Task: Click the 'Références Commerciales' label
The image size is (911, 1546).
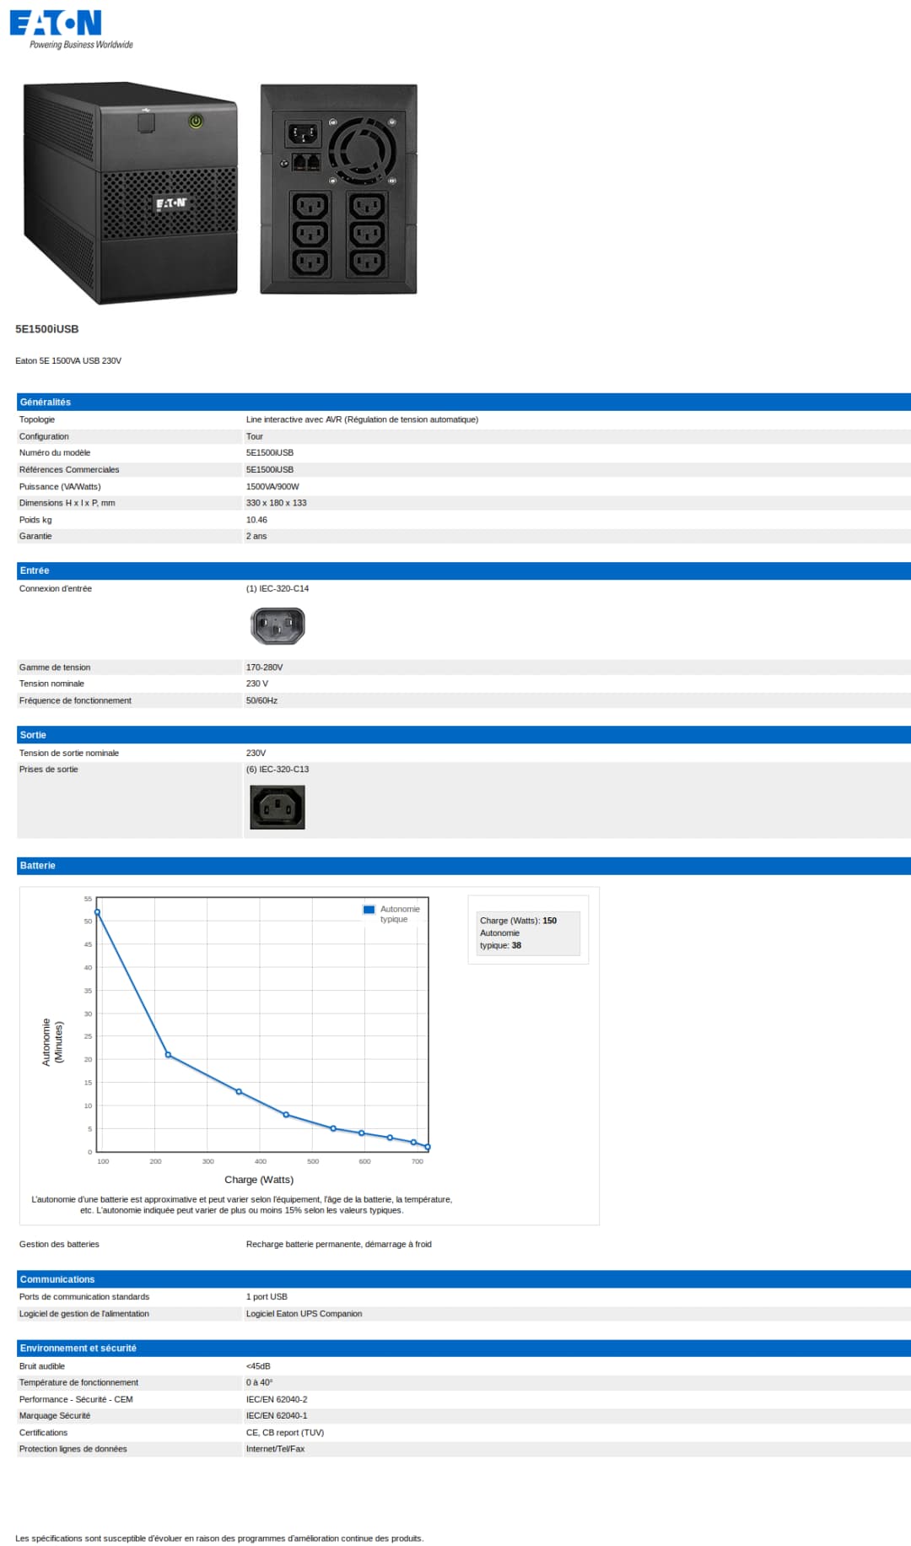Action: tap(69, 470)
